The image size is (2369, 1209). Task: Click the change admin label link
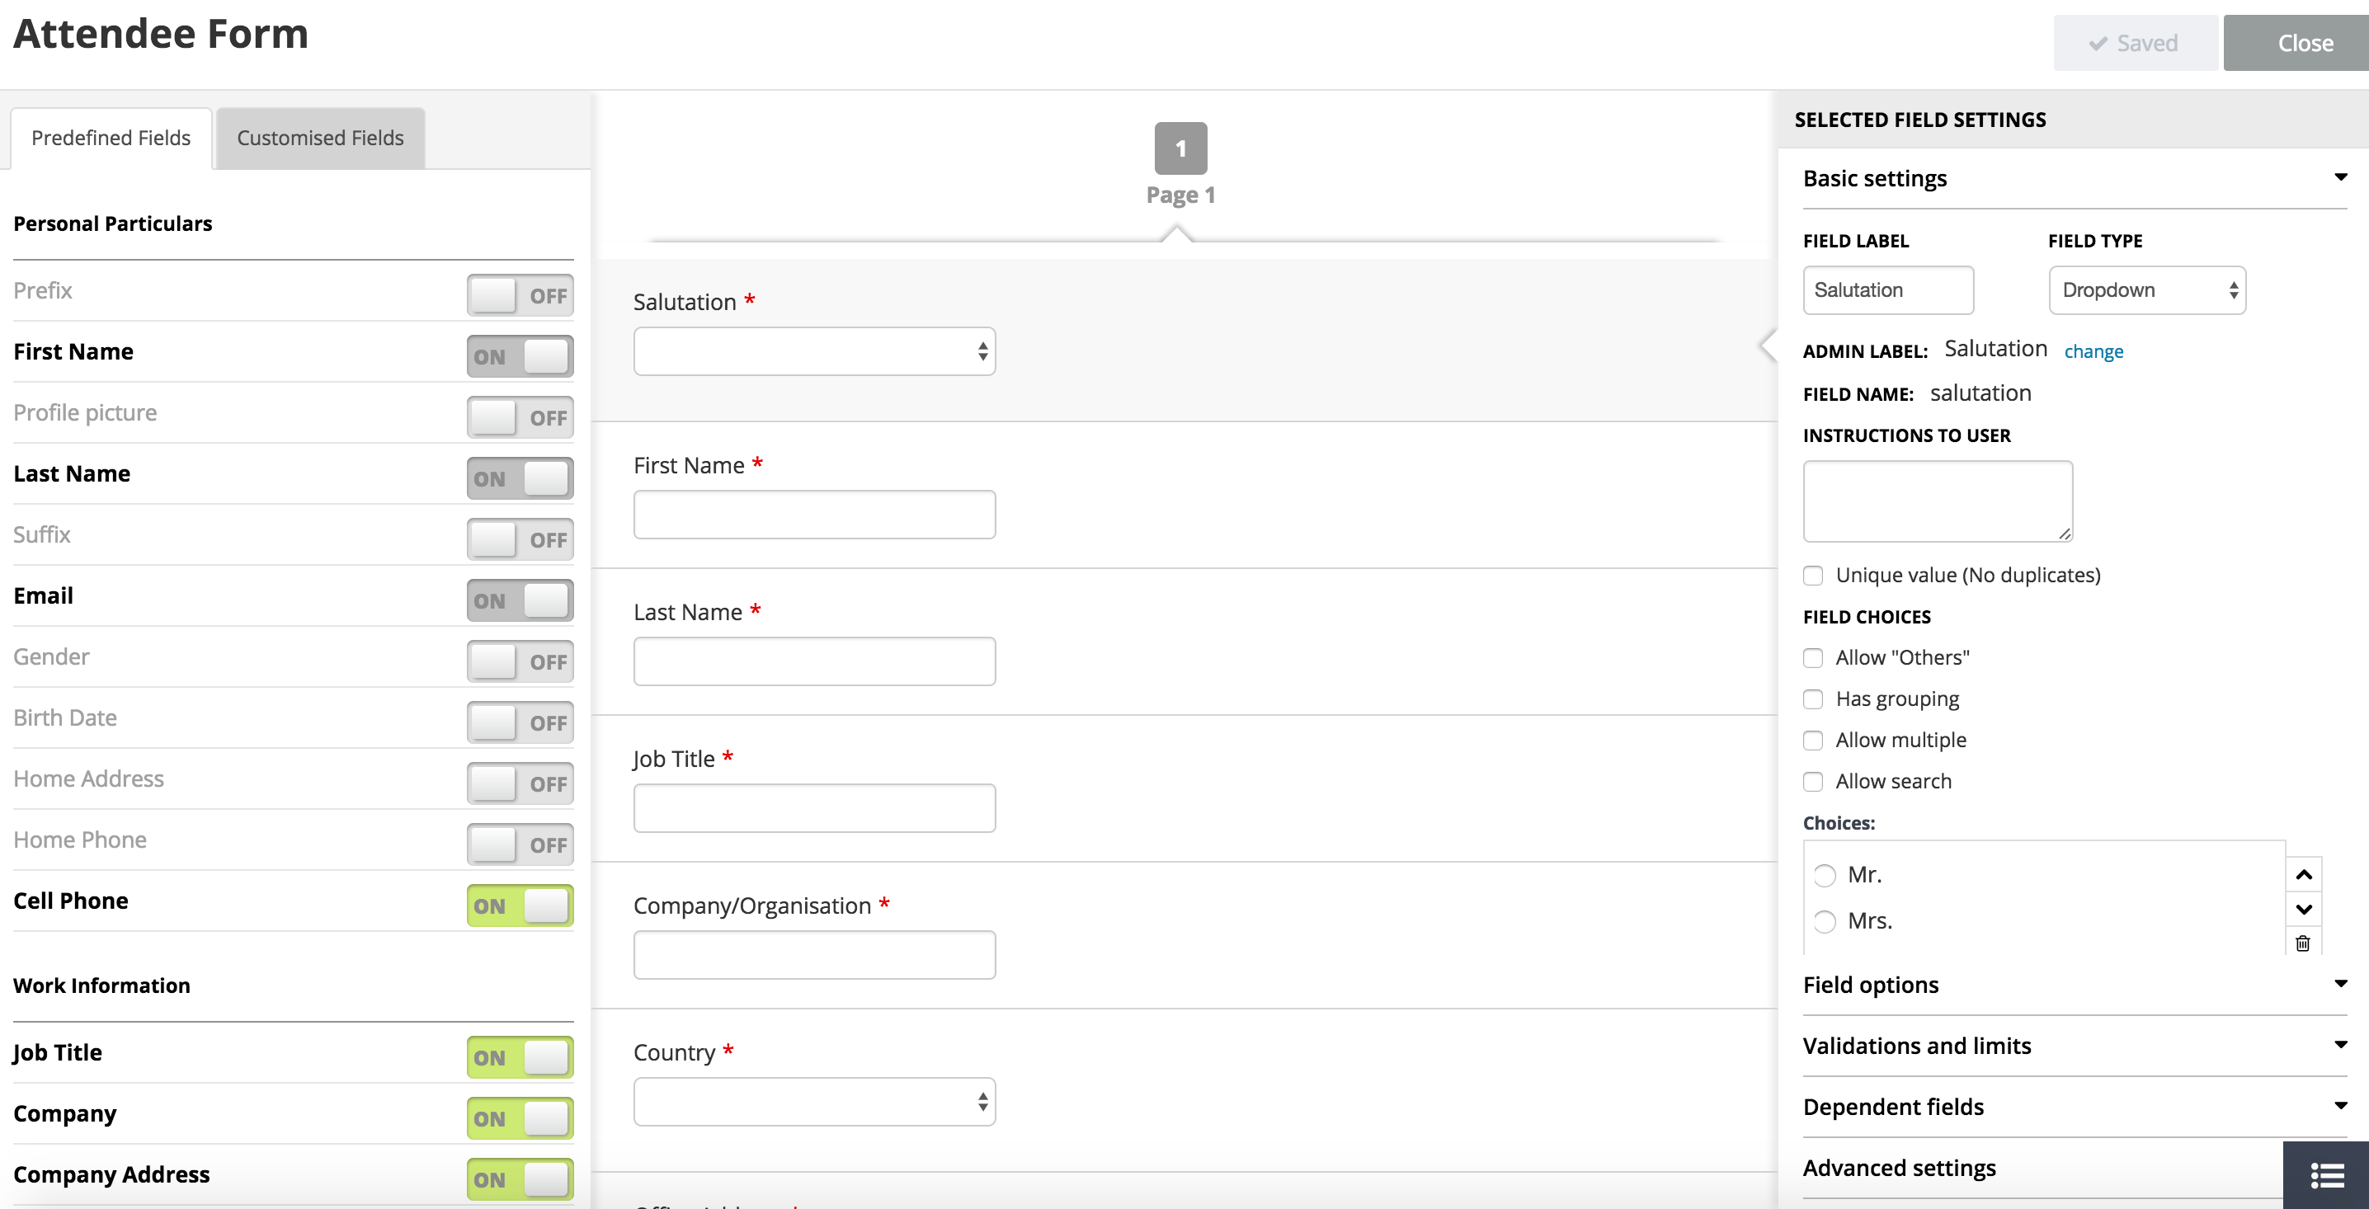pyautogui.click(x=2093, y=351)
